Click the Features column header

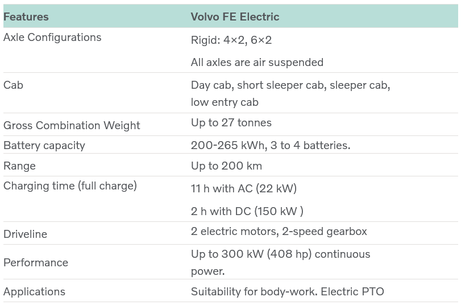[26, 17]
